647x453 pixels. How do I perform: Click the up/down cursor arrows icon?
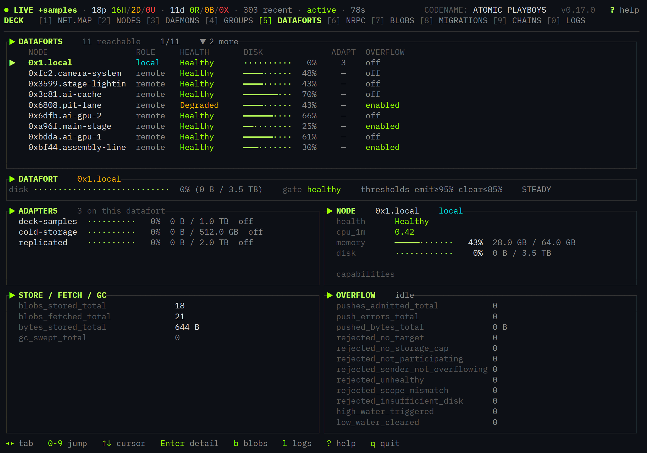pos(106,443)
